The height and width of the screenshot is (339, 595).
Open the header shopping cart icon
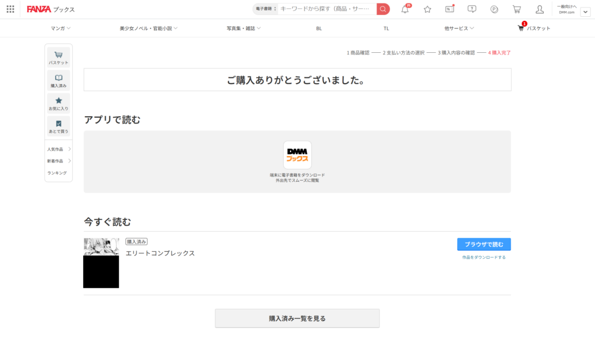[517, 9]
